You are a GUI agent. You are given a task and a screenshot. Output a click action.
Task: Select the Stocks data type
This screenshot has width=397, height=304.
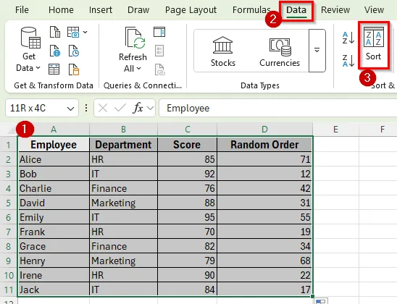coord(223,51)
